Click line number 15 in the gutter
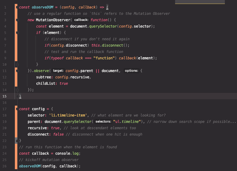The image size is (237, 171). coord(5,96)
